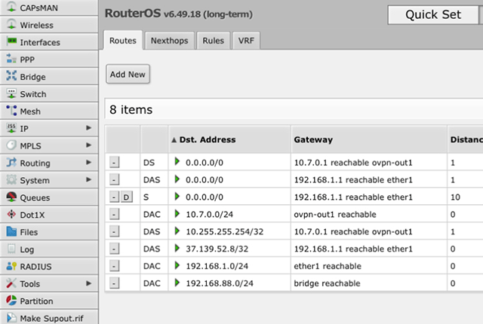
Task: Sort by the Gateway column header
Action: pyautogui.click(x=369, y=139)
